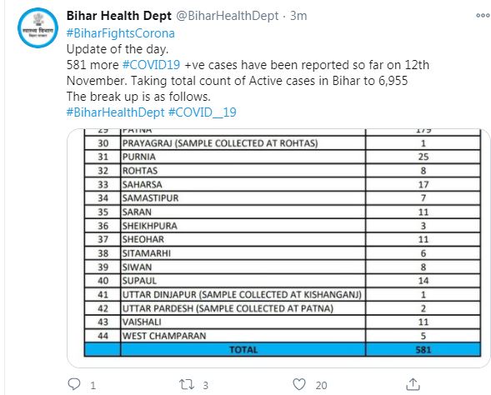Open the #BiharHealthDept hashtag
Image resolution: width=491 pixels, height=395 pixels.
click(115, 112)
